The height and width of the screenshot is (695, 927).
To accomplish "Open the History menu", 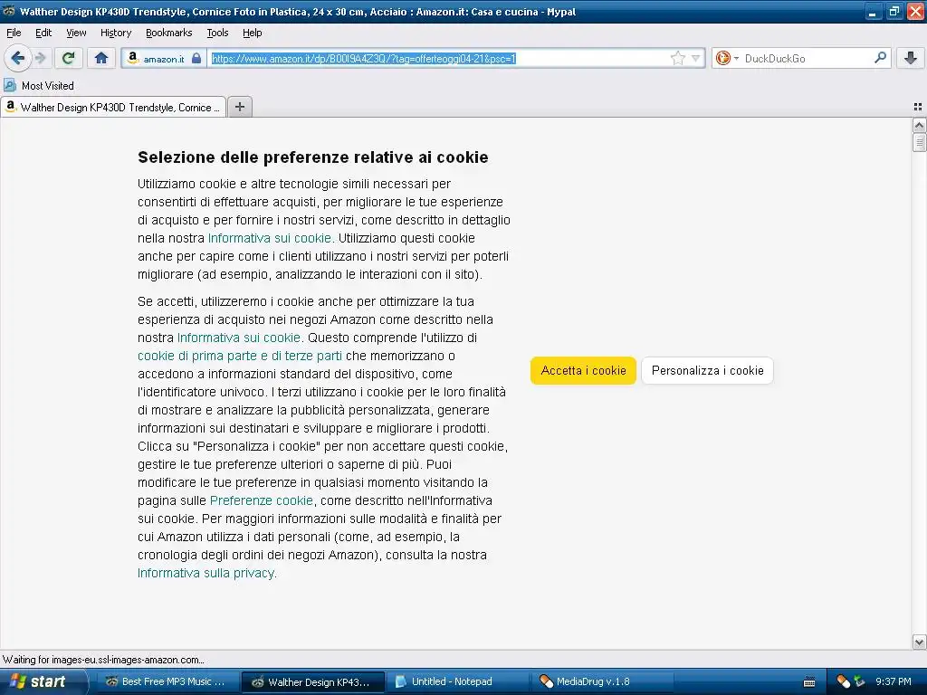I will [116, 33].
